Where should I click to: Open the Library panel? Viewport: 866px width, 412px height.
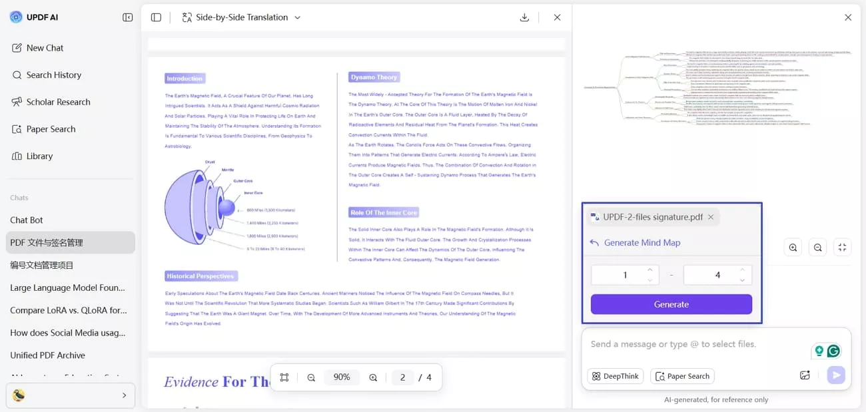(x=39, y=156)
